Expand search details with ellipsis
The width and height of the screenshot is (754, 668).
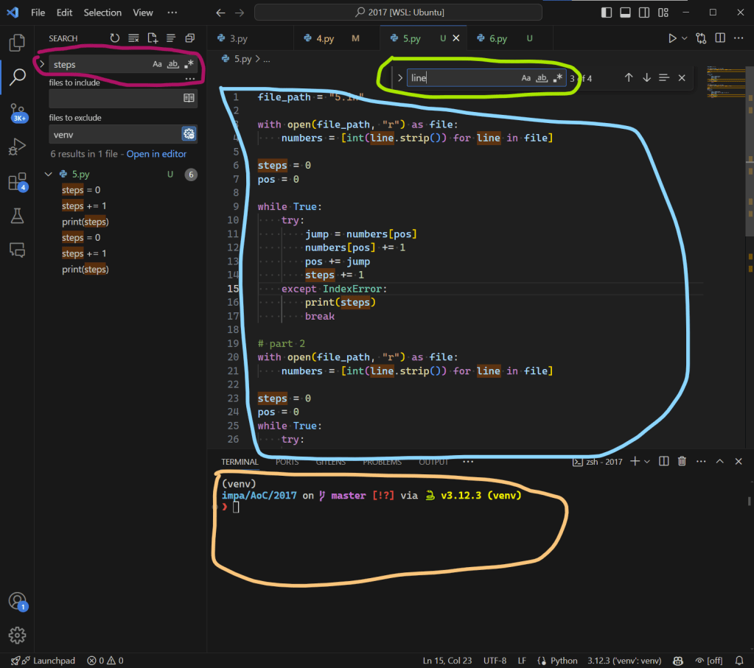click(190, 79)
